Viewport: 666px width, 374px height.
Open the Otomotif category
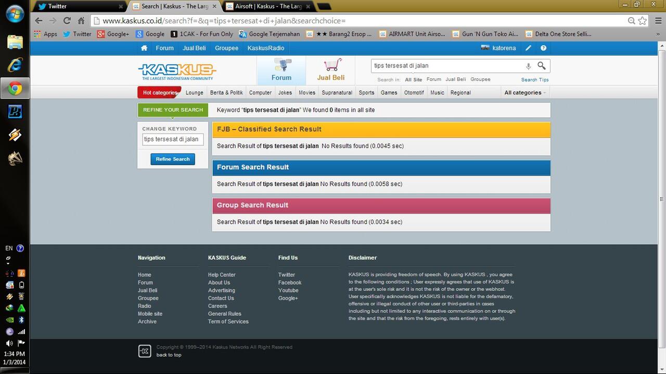point(414,92)
